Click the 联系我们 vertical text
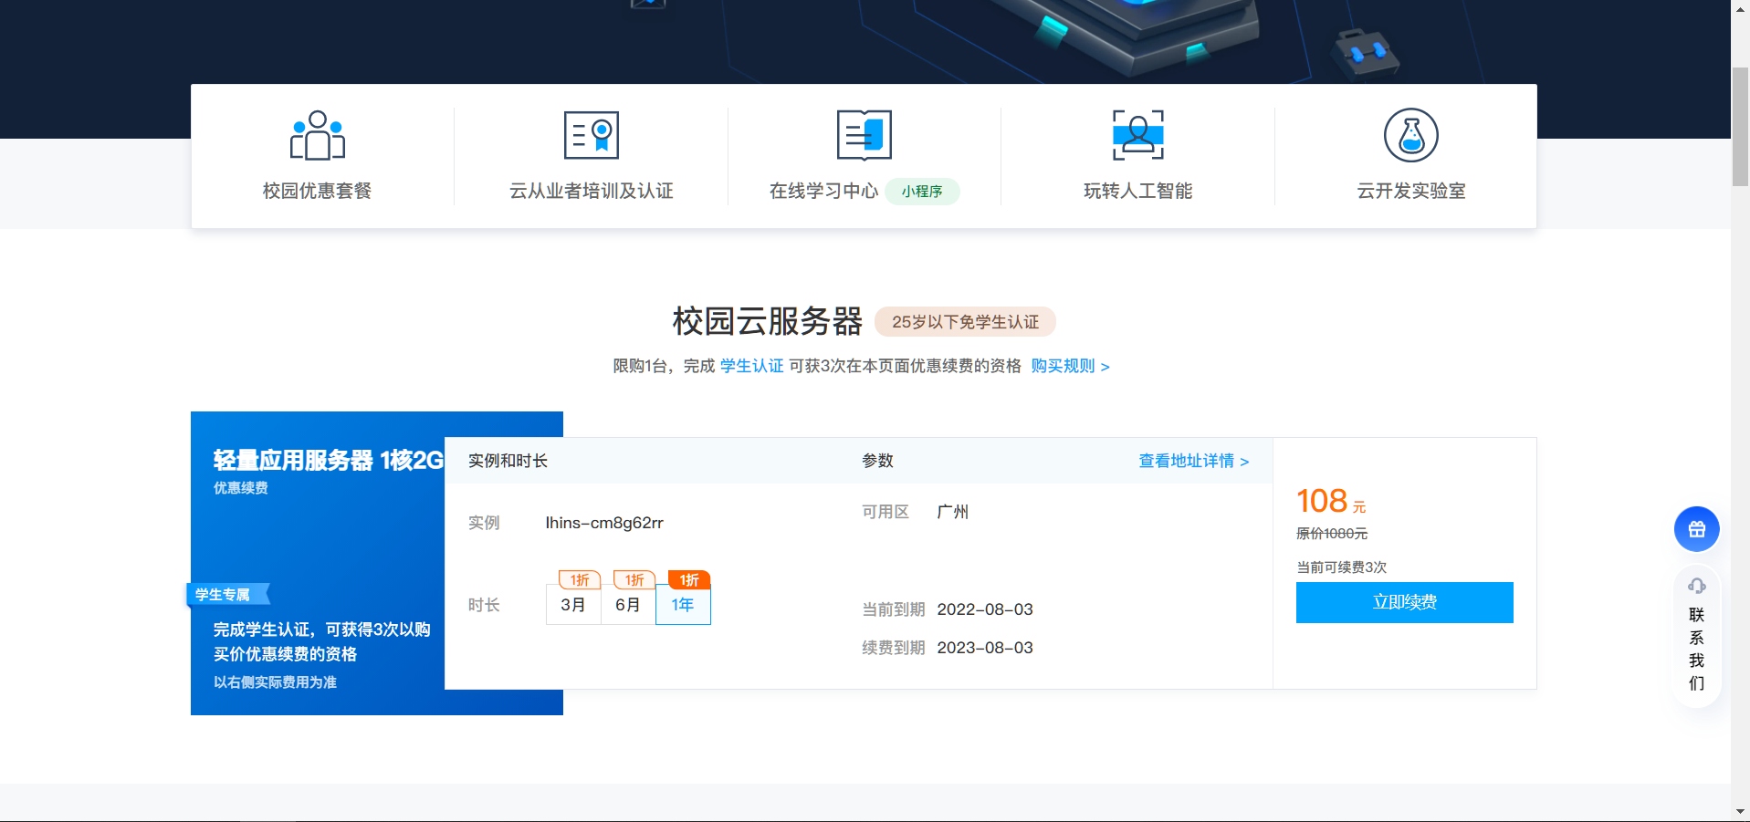1750x822 pixels. [1696, 649]
